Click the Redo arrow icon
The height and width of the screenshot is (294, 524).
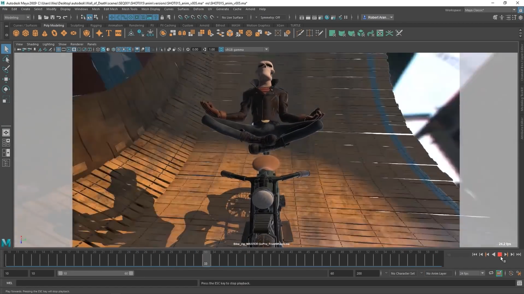(65, 17)
